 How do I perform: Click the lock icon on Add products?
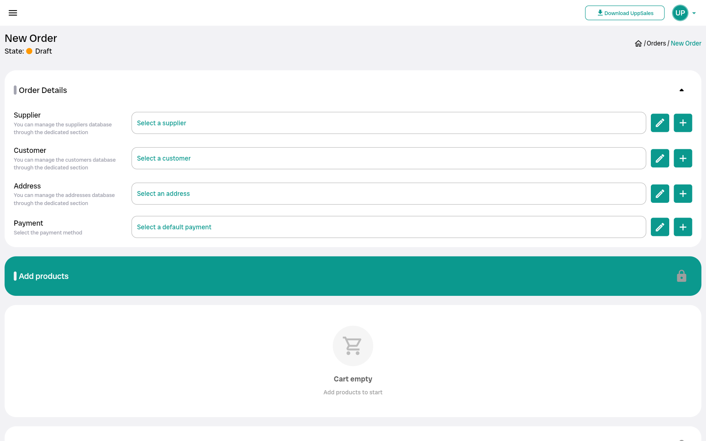pos(681,276)
